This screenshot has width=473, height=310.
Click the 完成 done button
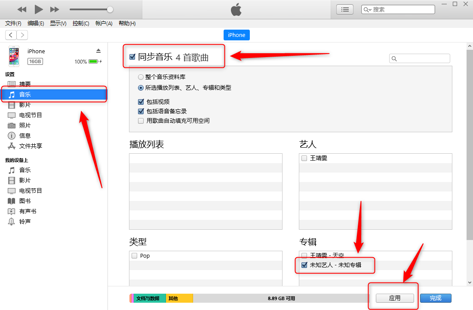436,298
